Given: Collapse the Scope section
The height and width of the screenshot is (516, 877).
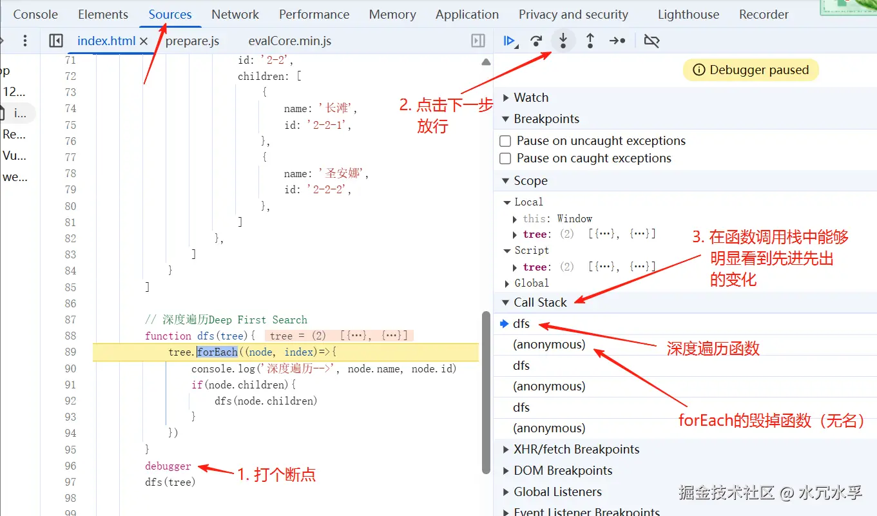Looking at the screenshot, I should point(506,181).
